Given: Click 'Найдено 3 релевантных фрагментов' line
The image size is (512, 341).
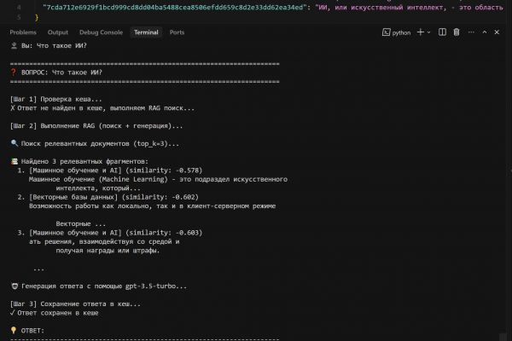Looking at the screenshot, I should click(x=79, y=161).
